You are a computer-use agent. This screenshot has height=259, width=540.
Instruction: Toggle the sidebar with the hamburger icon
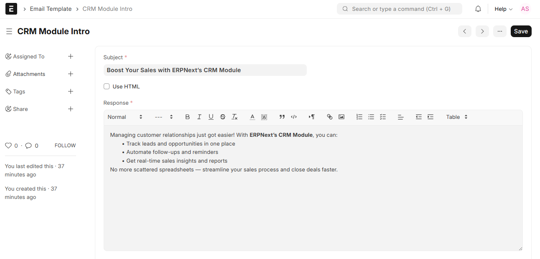(x=9, y=31)
